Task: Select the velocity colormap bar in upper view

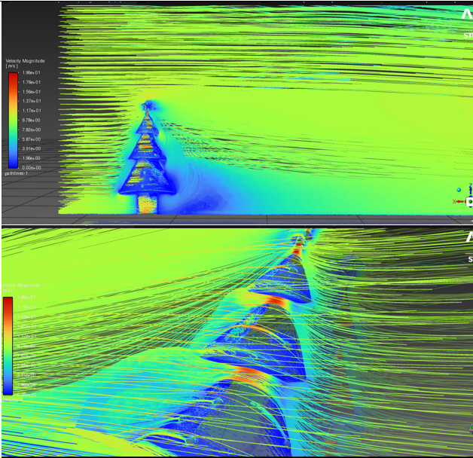Action: pyautogui.click(x=13, y=120)
